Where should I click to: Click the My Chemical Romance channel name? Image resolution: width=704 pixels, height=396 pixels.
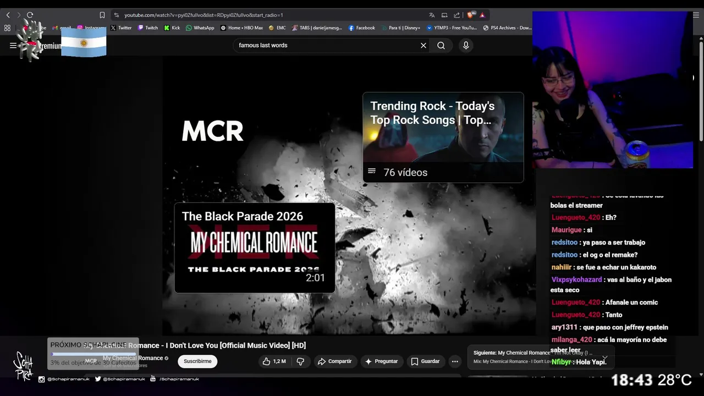(x=133, y=358)
